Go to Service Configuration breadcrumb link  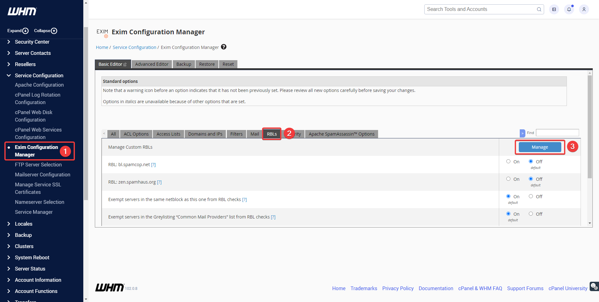click(134, 47)
